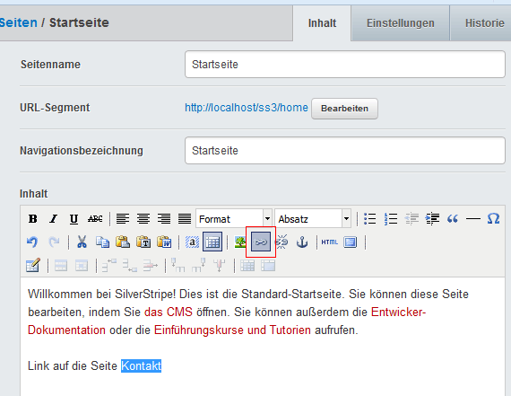Viewport: 511px width, 396px height.
Task: Open the Absatz paragraph dropdown
Action: point(313,218)
